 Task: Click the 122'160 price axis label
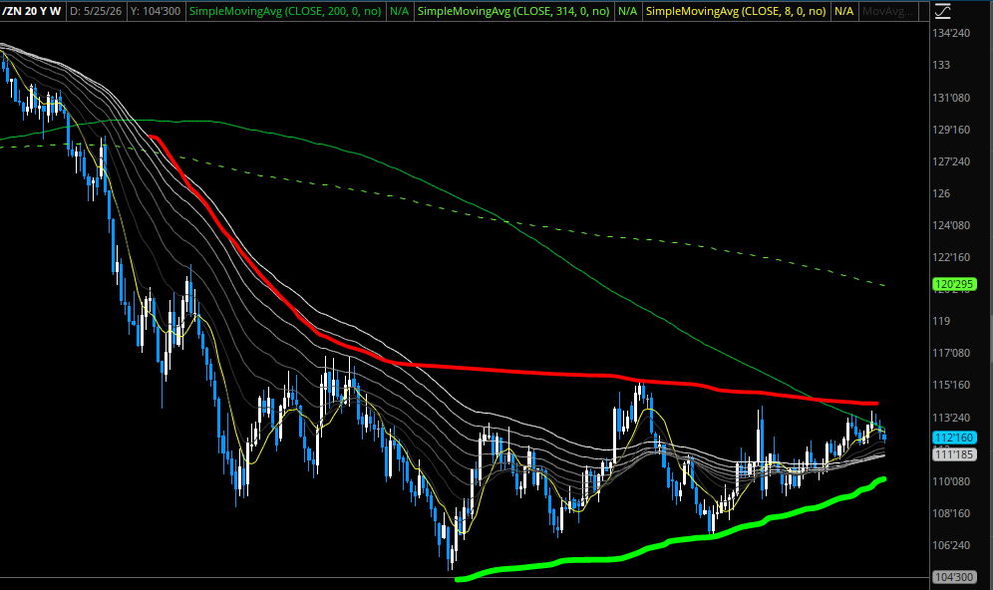point(951,257)
